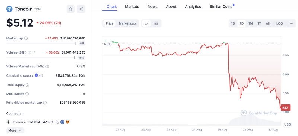Click info icon beside Circulating supply
Screen dimensions: 298x136
[x=41, y=75]
